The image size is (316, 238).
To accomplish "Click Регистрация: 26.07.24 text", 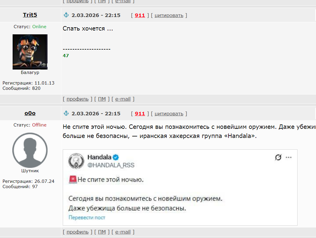I will coord(28,181).
